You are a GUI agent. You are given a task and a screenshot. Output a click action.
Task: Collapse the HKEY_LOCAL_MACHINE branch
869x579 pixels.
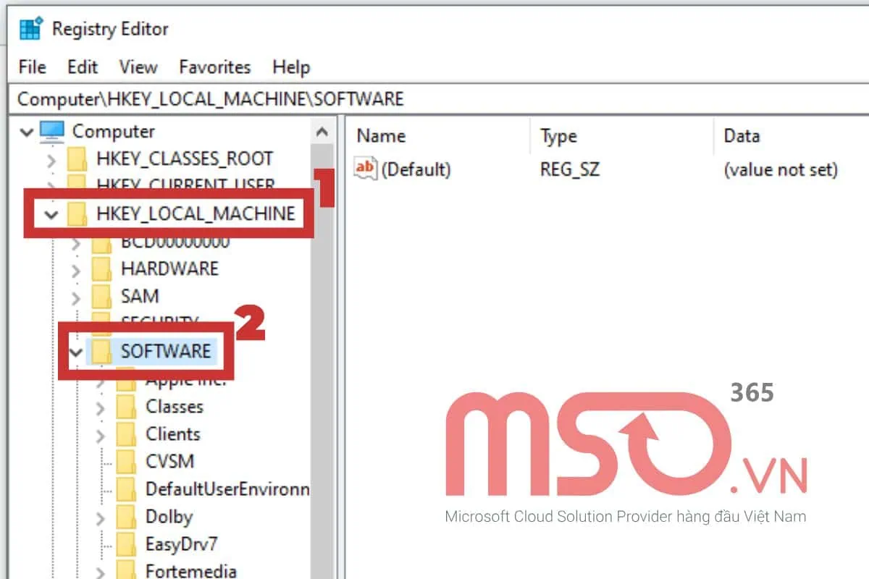(x=49, y=214)
